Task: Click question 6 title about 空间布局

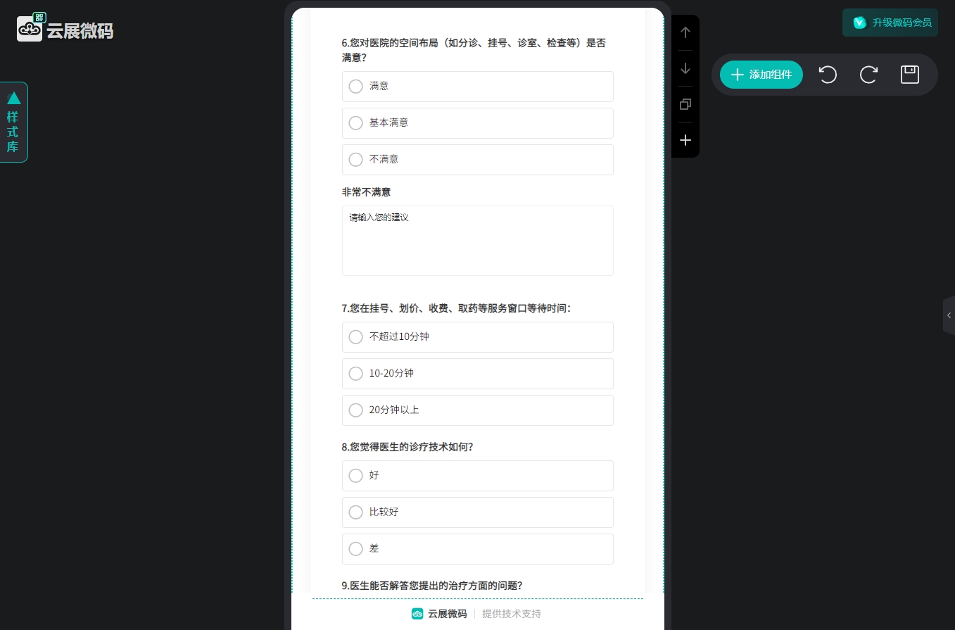Action: [x=474, y=50]
